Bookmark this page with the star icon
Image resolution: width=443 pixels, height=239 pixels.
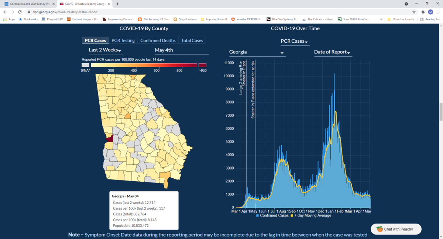click(x=414, y=12)
